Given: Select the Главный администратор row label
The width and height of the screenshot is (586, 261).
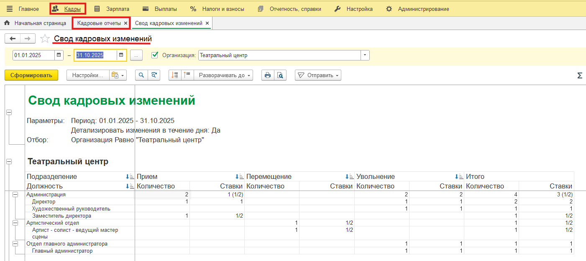Looking at the screenshot, I should (x=62, y=251).
